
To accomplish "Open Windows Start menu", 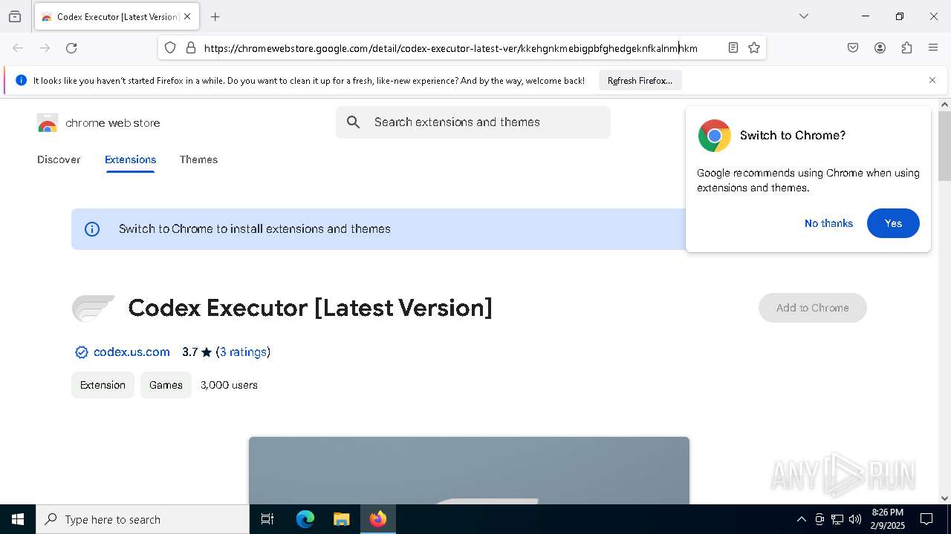I will point(18,519).
